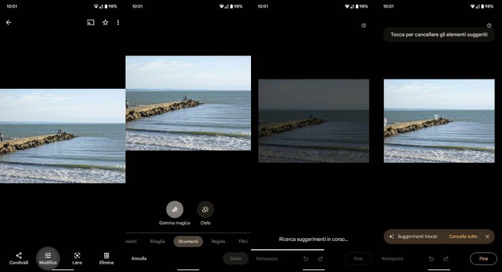The height and width of the screenshot is (272, 502).
Task: Tap the 'Tocca per cancellare gli elementi suggeriti' tip
Action: click(439, 35)
